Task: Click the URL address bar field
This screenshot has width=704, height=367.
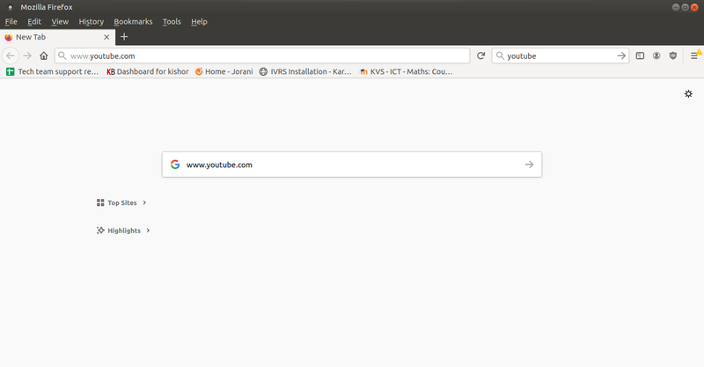Action: (262, 55)
